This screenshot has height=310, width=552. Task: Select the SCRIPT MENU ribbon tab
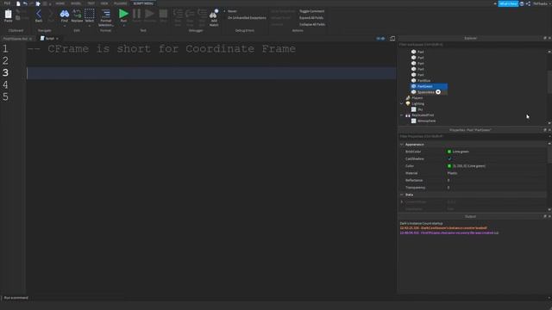(x=143, y=3)
